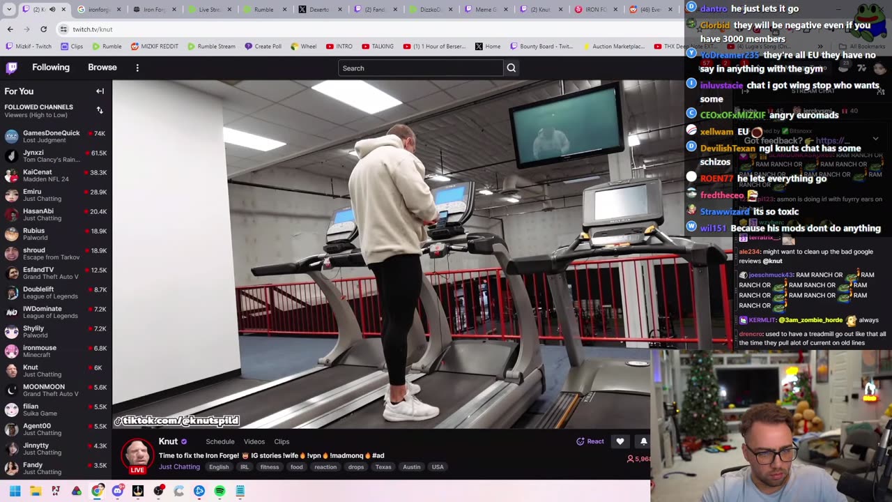Open Chrome from the taskbar

(x=97, y=491)
